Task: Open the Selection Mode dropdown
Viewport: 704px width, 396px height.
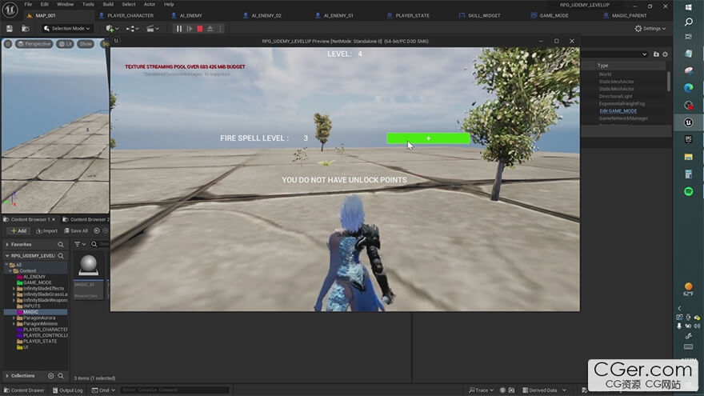Action: coord(66,28)
